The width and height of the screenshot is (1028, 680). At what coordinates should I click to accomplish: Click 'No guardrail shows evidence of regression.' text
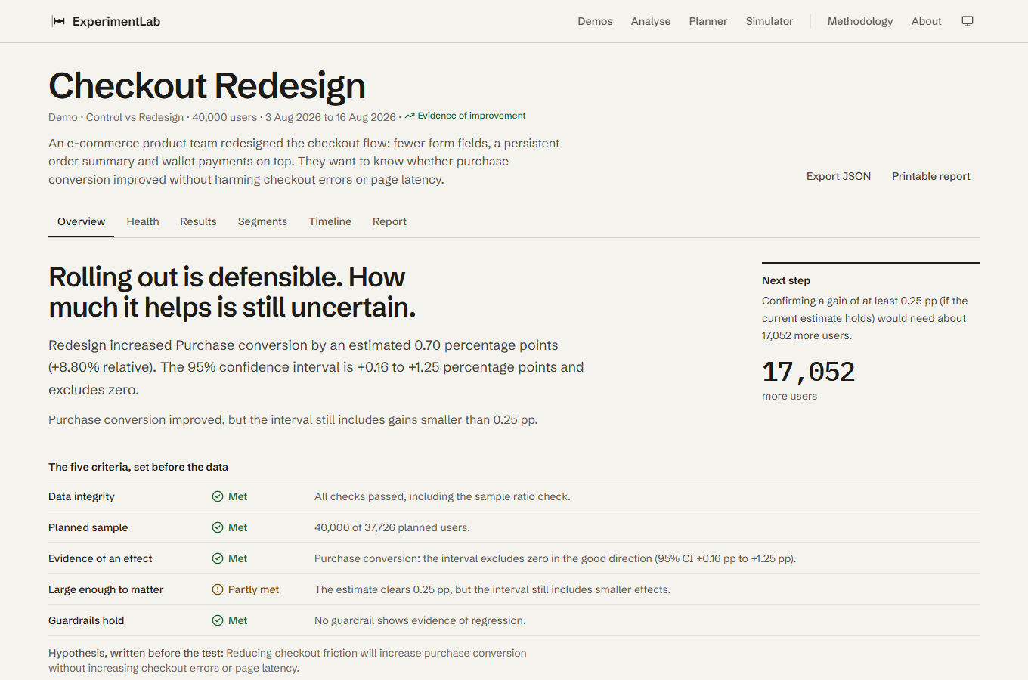(420, 620)
